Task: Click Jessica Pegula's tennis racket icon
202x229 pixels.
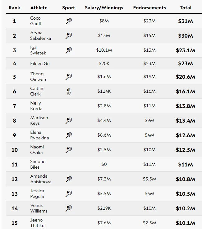Action: point(69,194)
